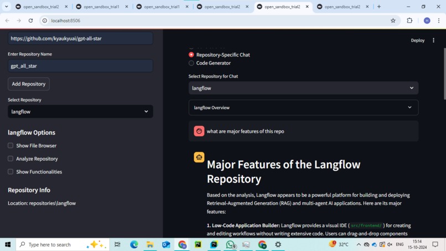Click the main page vertical scrollbar

coord(444,74)
